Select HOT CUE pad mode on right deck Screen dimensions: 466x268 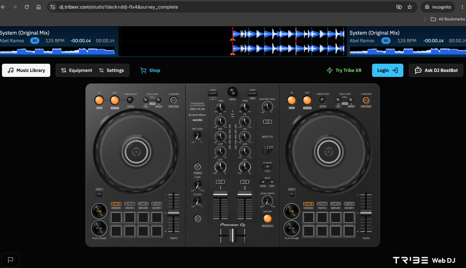click(308, 204)
